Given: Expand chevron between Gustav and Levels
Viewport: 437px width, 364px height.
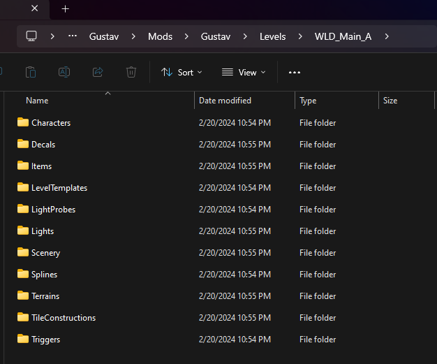Looking at the screenshot, I should point(245,36).
